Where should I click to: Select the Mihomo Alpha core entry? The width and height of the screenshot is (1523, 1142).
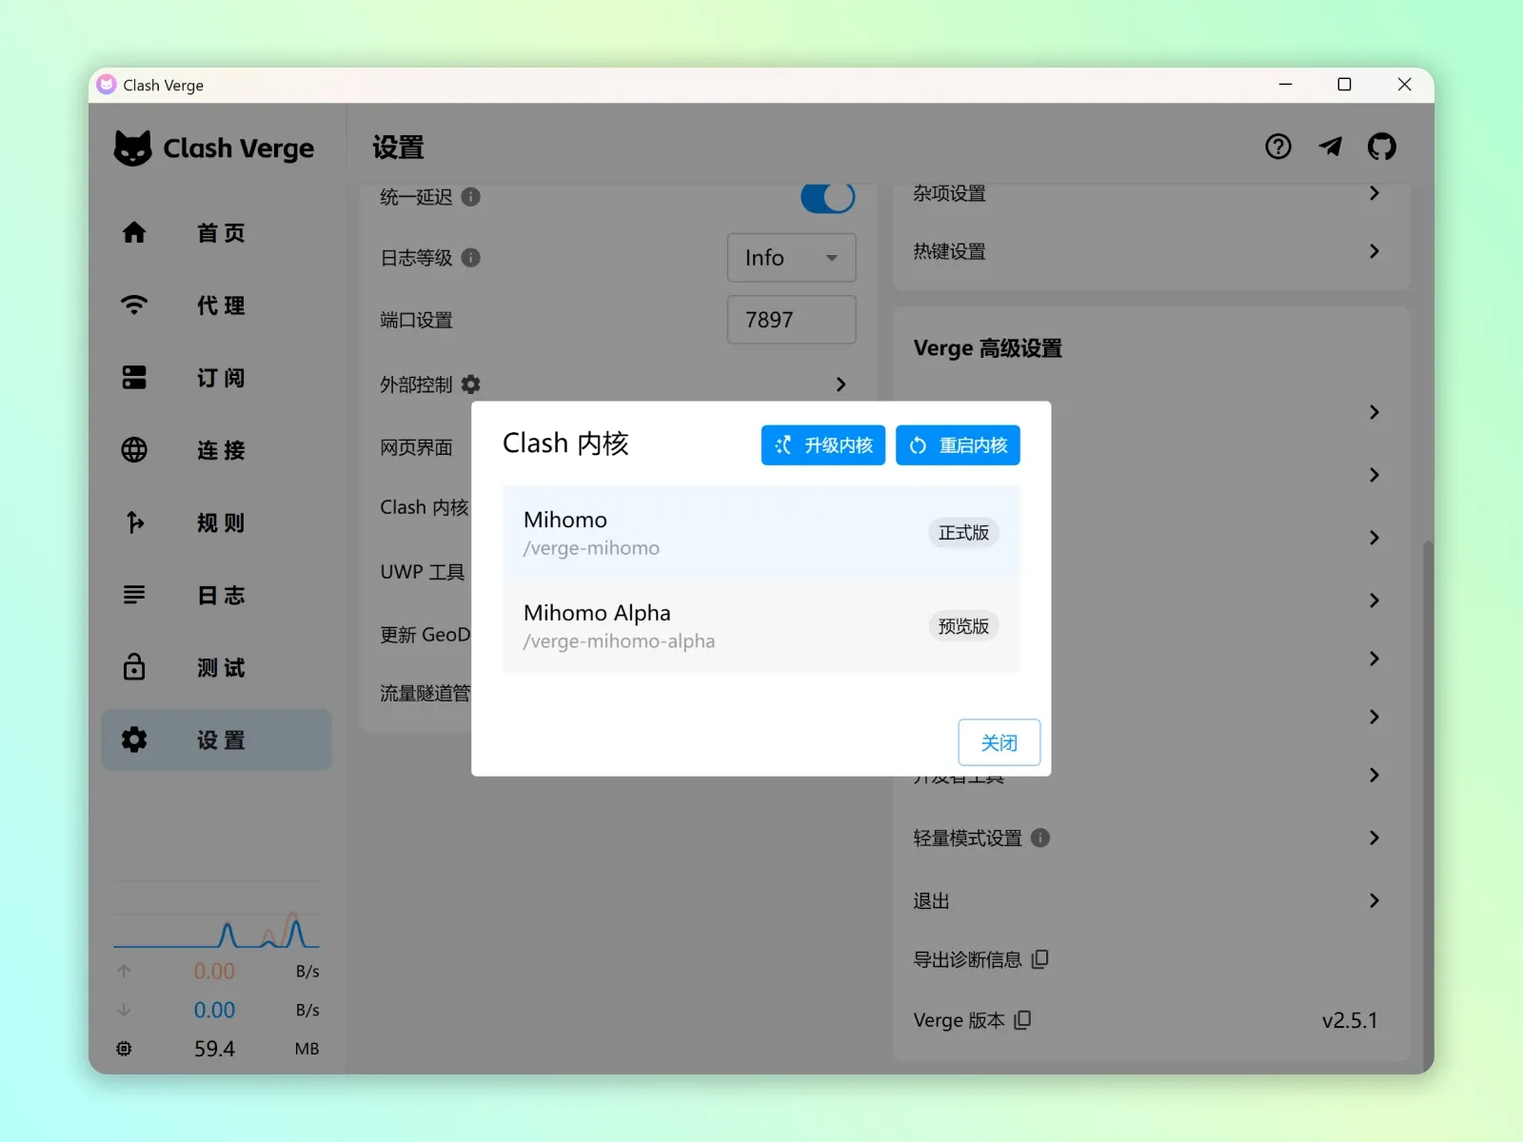[x=761, y=626]
